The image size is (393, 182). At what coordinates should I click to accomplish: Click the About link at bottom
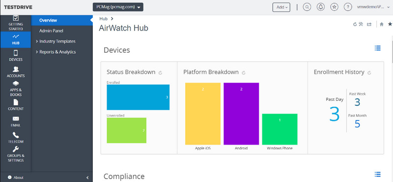(18, 178)
